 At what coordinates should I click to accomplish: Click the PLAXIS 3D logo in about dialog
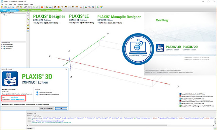[10, 79]
